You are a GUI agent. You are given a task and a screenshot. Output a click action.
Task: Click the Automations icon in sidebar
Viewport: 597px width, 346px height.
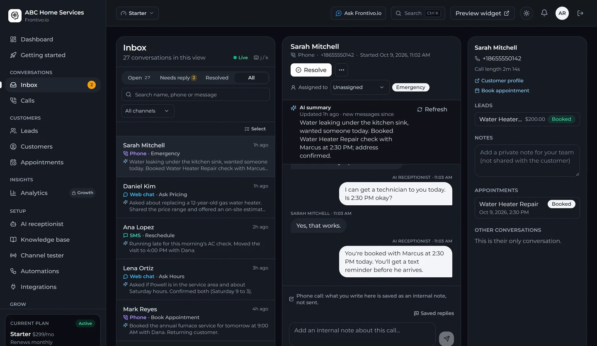click(x=13, y=271)
